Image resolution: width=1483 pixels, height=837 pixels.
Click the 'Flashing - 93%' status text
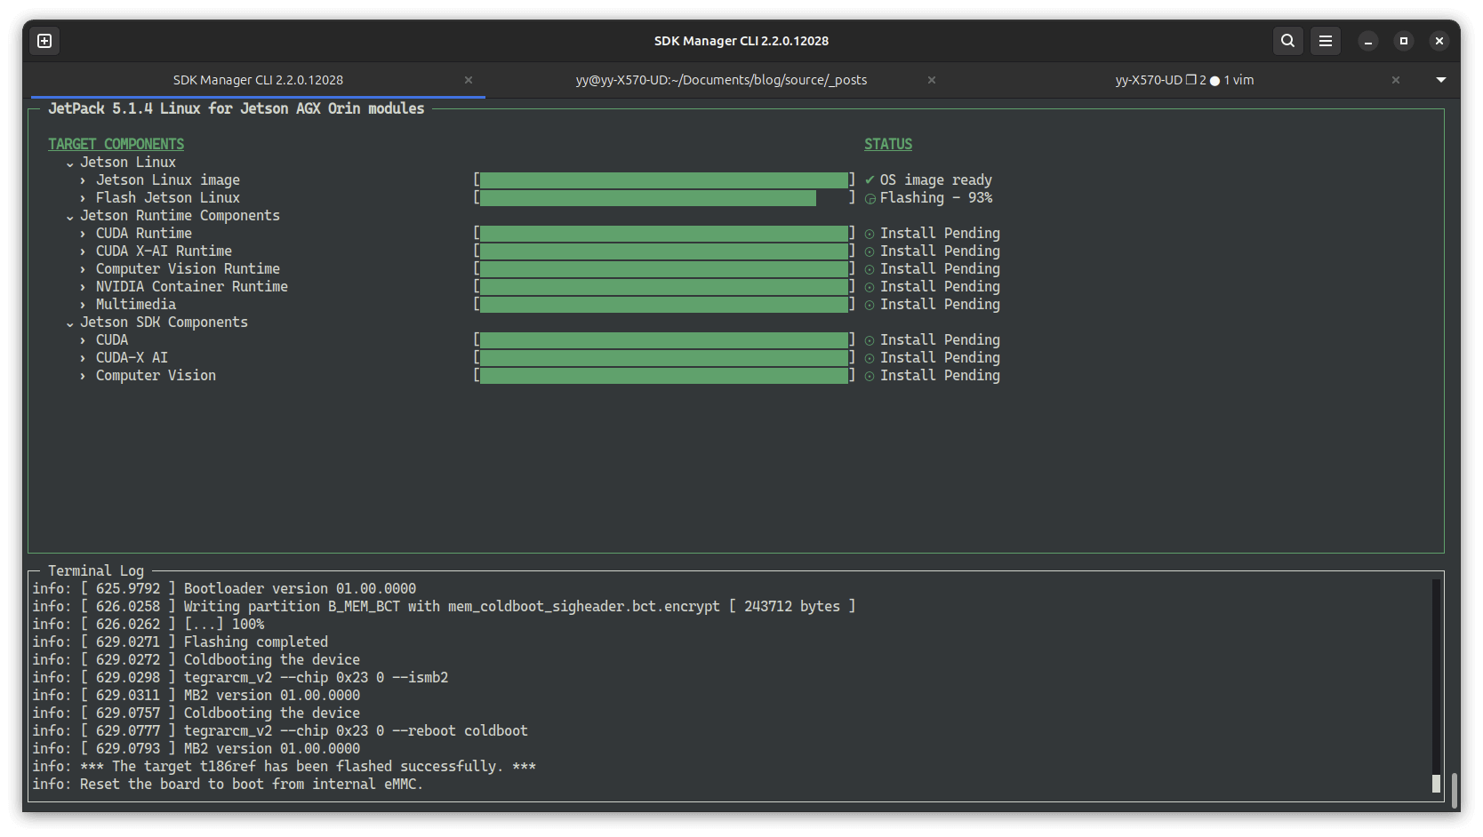coord(936,198)
